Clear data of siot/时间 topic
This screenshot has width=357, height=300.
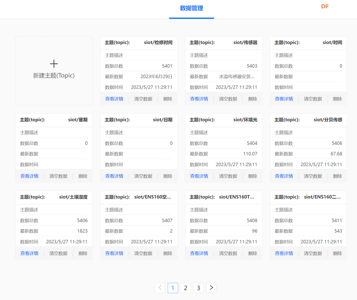tap(313, 99)
